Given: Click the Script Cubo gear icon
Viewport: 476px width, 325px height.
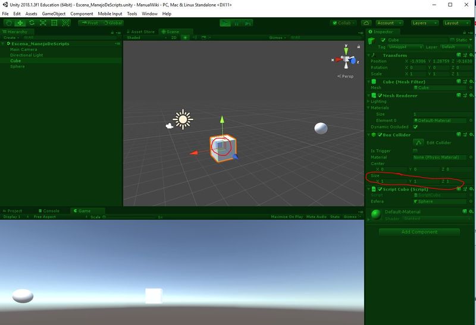Looking at the screenshot, I should click(x=471, y=188).
